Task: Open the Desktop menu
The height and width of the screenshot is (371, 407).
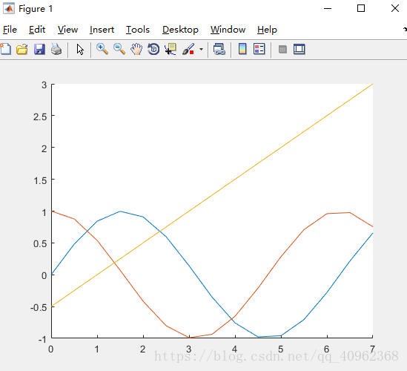Action: pyautogui.click(x=180, y=30)
